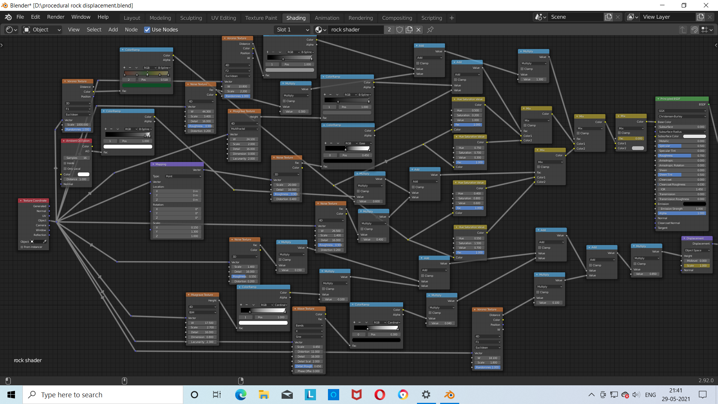Image resolution: width=718 pixels, height=404 pixels.
Task: Adjust the Roughness 0.700 slider in Principled BSDF
Action: coord(682,156)
